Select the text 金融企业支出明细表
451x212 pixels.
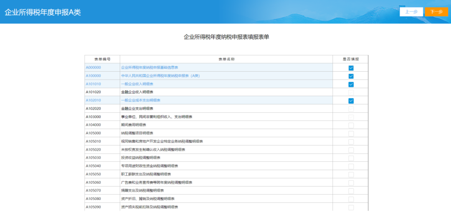(137, 109)
